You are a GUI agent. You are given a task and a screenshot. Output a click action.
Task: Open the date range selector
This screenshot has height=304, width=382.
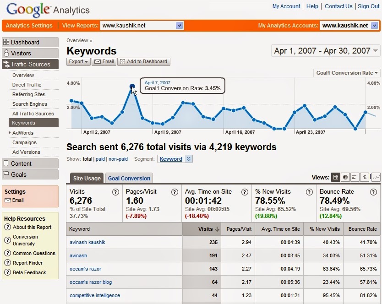click(x=326, y=51)
